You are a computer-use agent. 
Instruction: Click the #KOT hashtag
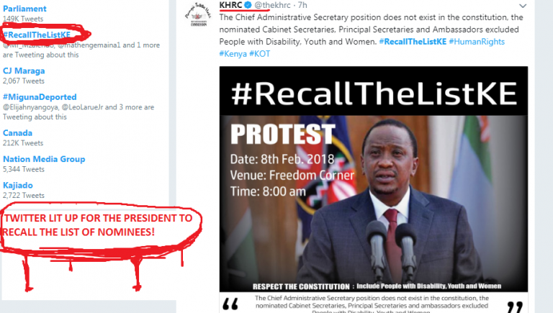[259, 54]
